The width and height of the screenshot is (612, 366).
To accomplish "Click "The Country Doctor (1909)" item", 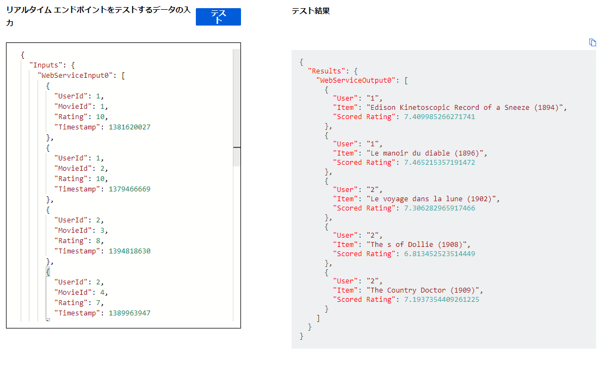I will [x=423, y=290].
